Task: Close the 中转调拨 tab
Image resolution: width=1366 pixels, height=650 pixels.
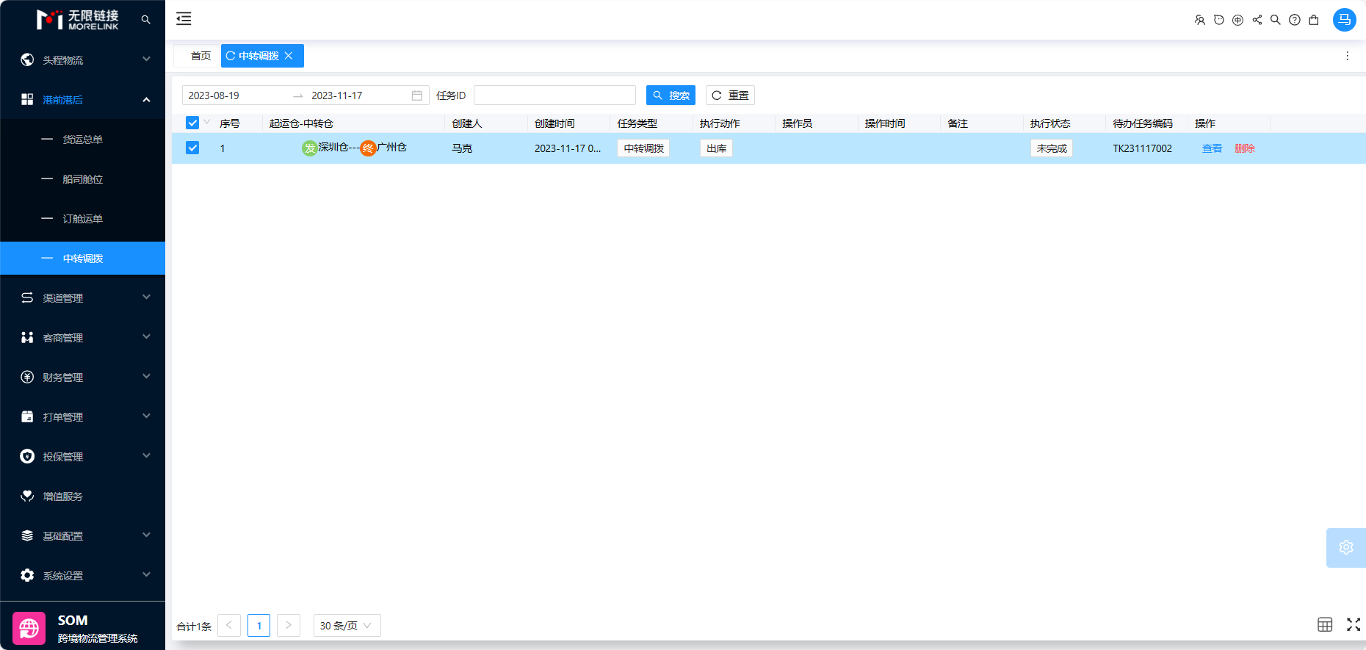Action: click(289, 56)
